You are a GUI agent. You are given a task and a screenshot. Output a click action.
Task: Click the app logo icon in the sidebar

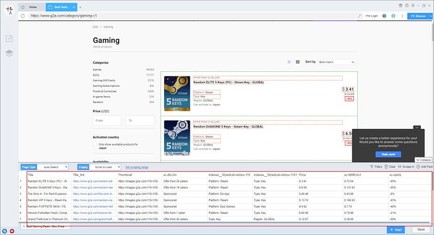pyautogui.click(x=10, y=11)
